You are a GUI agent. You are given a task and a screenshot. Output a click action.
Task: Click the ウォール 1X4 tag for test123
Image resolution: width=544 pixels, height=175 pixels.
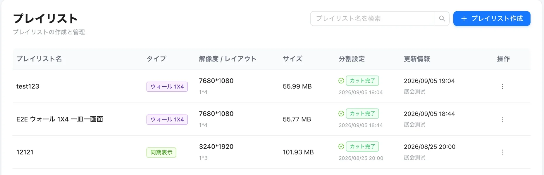[167, 87]
